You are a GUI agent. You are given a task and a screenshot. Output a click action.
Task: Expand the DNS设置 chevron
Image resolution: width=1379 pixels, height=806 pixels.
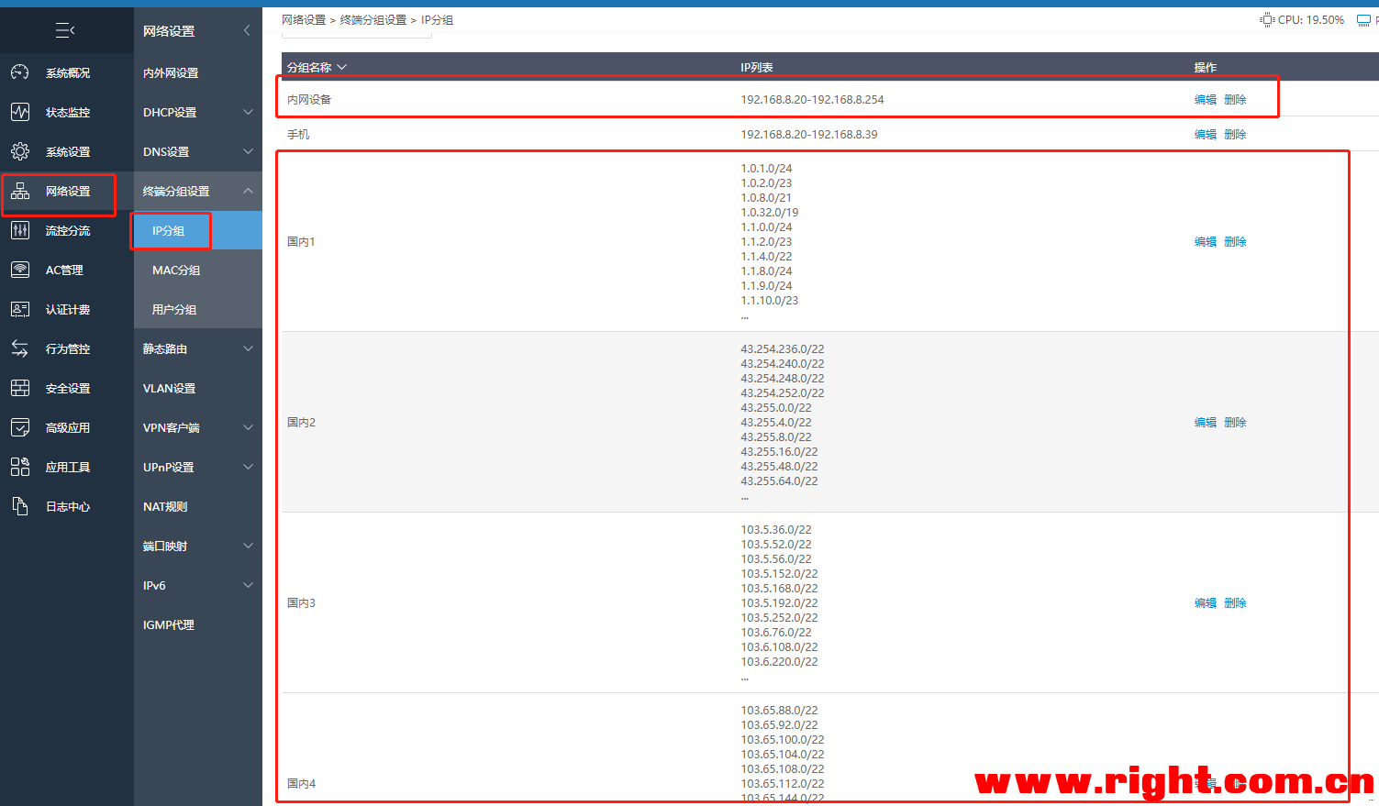click(248, 151)
